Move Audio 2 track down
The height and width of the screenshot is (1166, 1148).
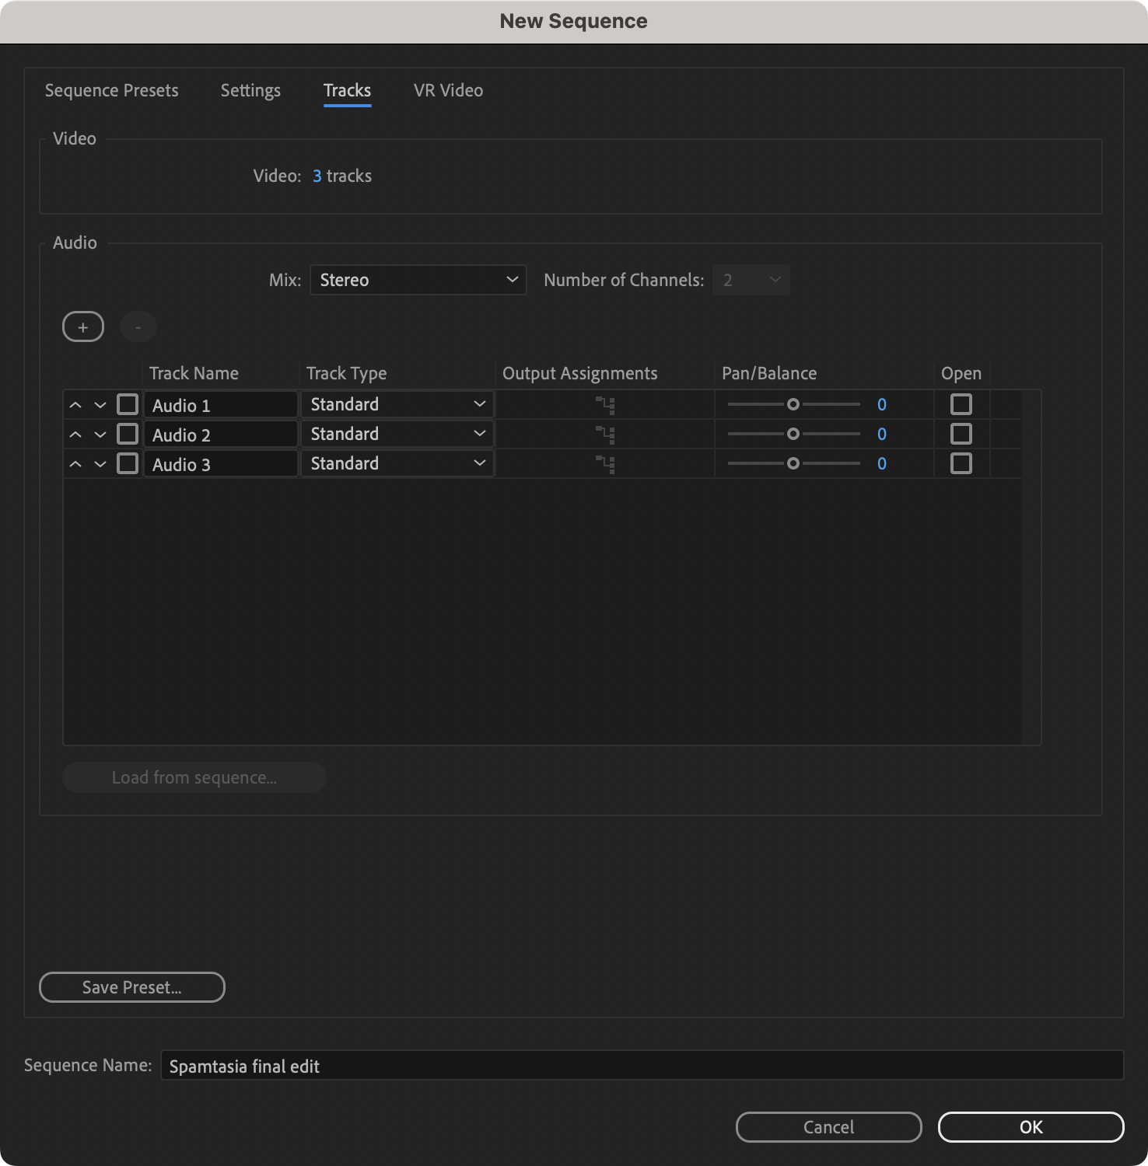point(100,435)
